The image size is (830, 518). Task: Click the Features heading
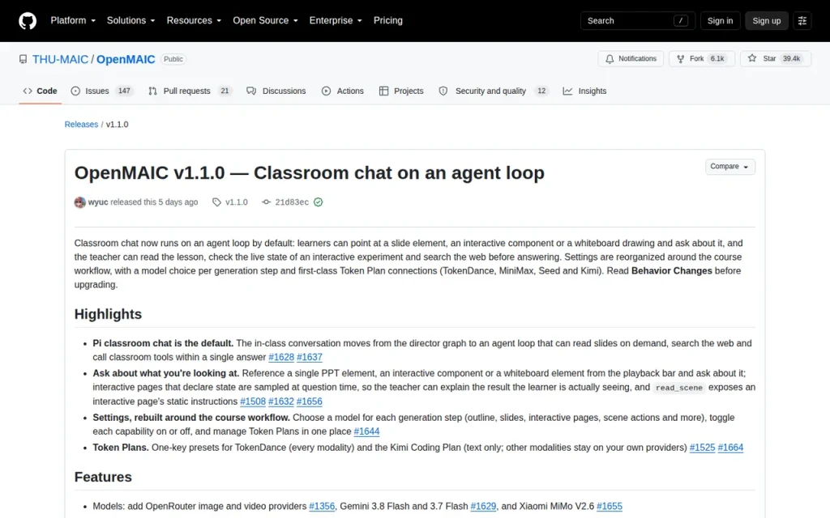[103, 477]
